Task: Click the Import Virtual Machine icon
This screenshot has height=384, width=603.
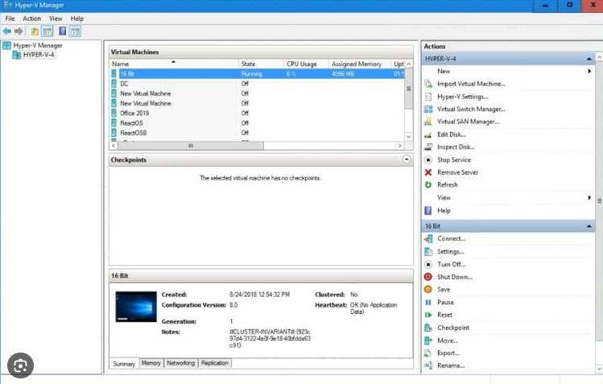Action: click(428, 84)
